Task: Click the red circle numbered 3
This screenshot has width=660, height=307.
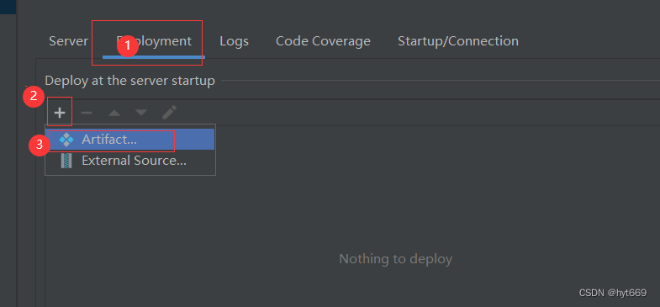Action: pyautogui.click(x=40, y=146)
